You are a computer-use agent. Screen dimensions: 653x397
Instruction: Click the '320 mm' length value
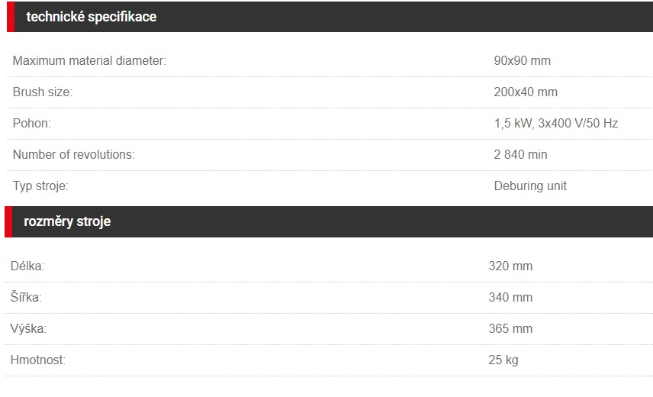pos(510,266)
